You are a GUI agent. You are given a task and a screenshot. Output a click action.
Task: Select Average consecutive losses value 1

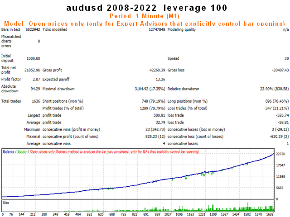[x=288, y=144]
